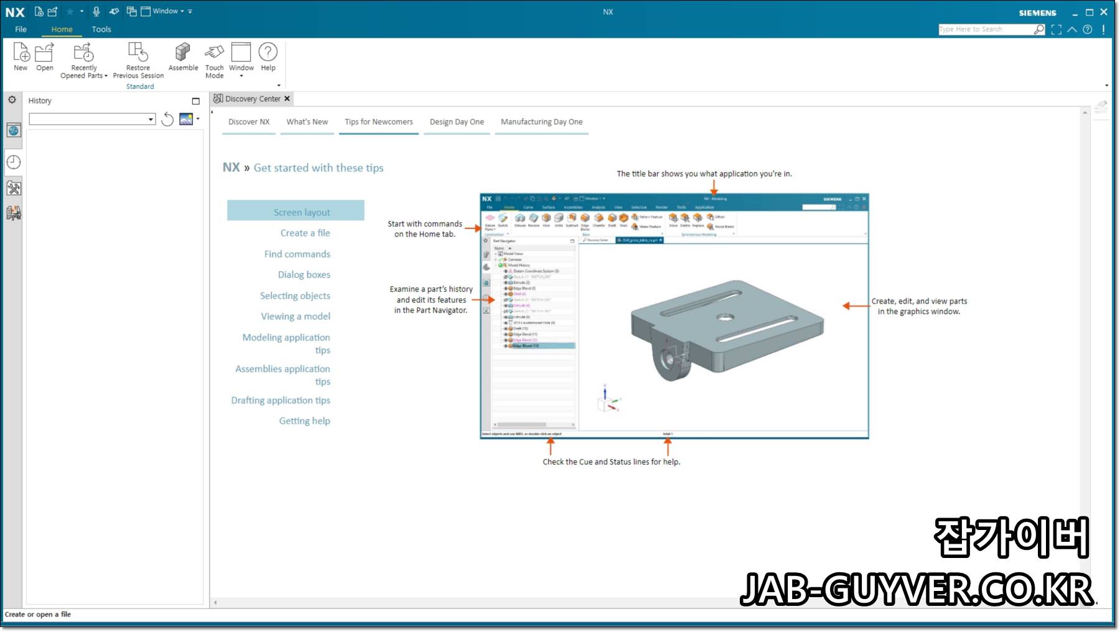Open ribbon options arrow at far right
The width and height of the screenshot is (1120, 632).
coord(1106,85)
